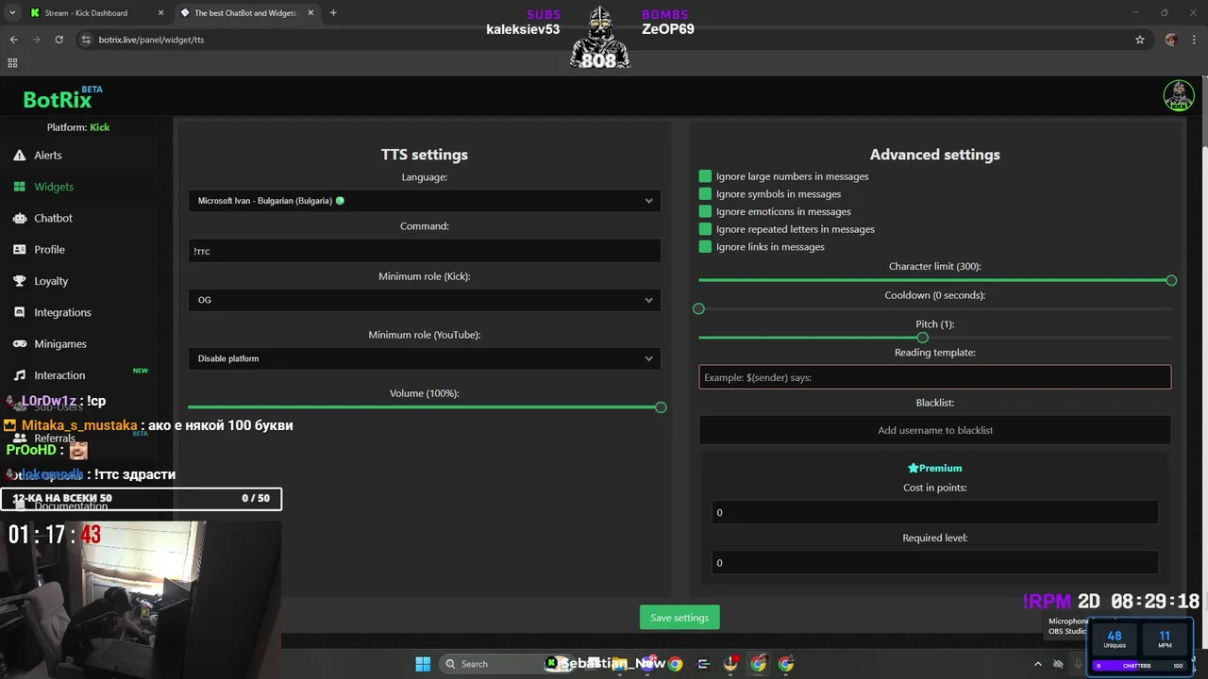Click the Premium star icon
This screenshot has width=1208, height=679.
(x=913, y=468)
